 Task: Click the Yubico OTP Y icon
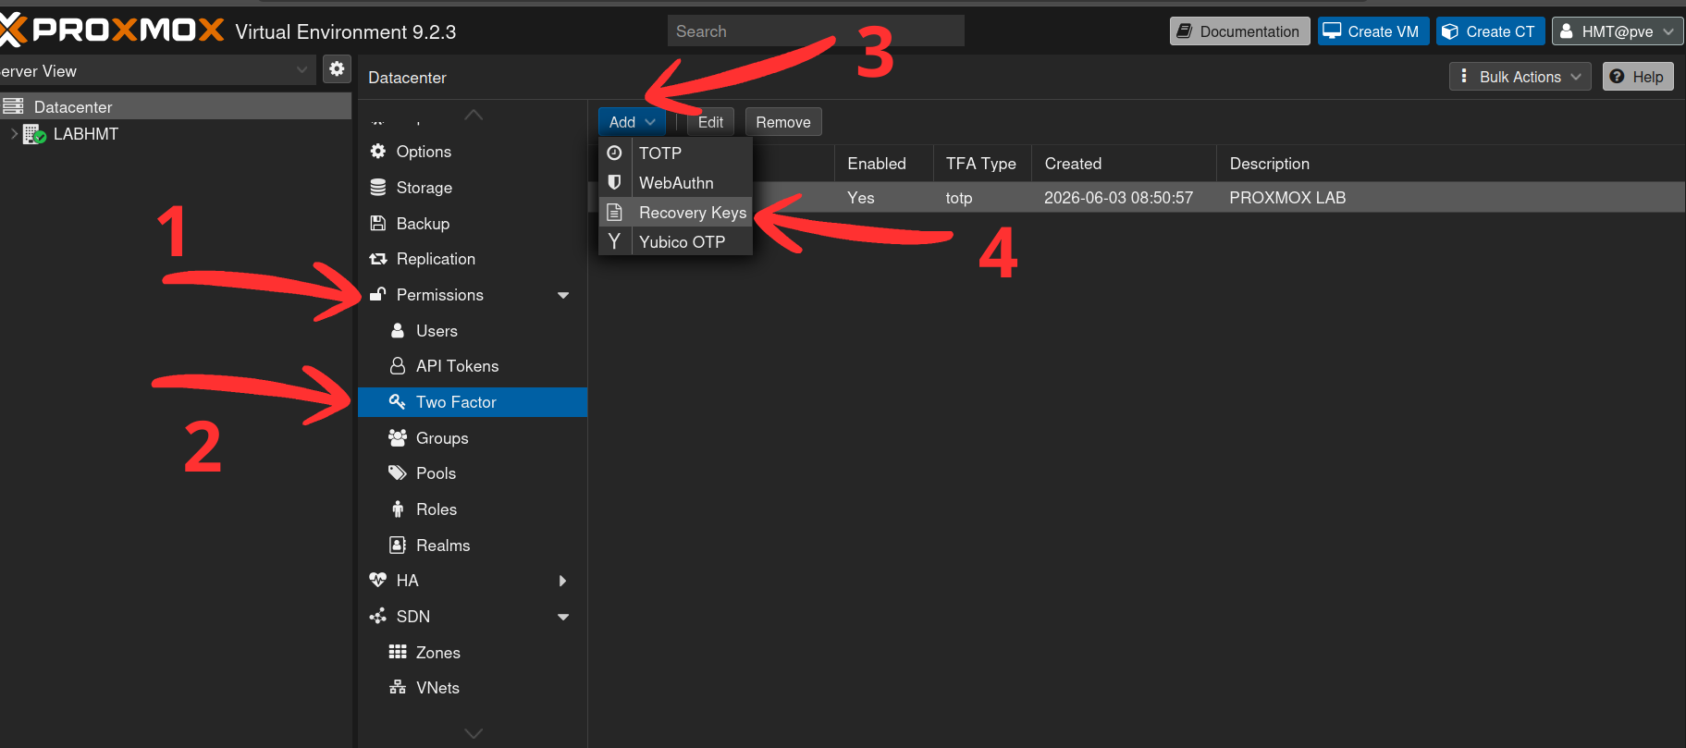[x=614, y=241]
